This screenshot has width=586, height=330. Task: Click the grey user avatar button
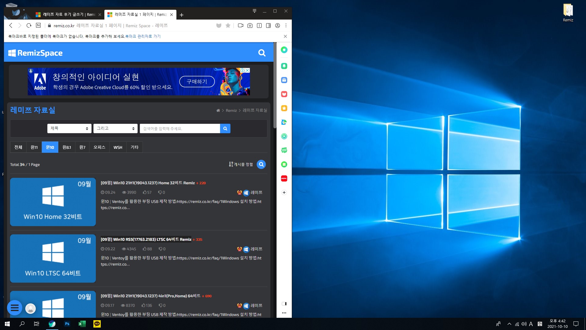30,309
